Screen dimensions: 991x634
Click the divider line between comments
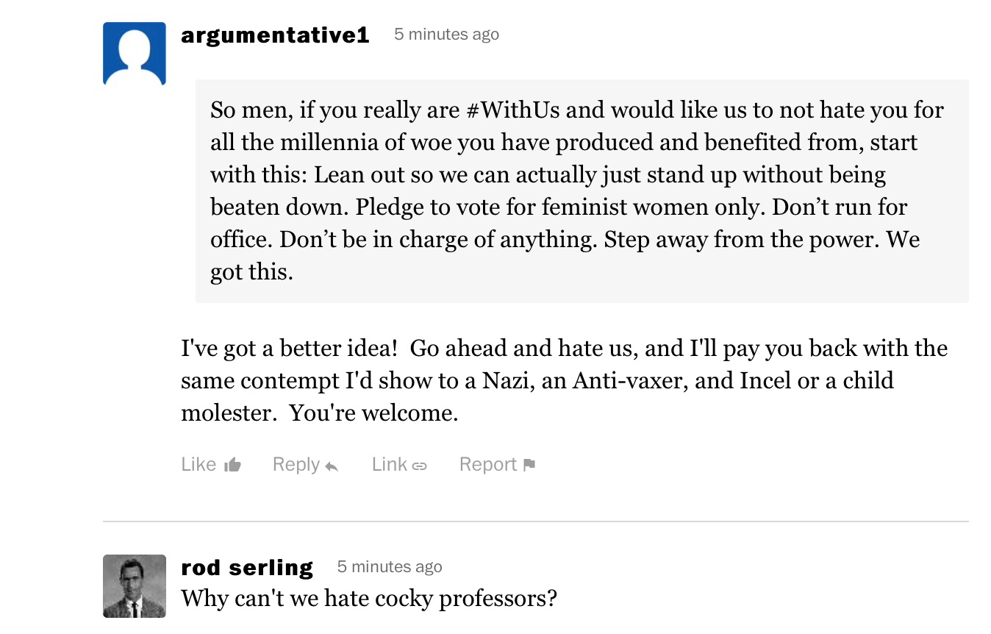535,521
